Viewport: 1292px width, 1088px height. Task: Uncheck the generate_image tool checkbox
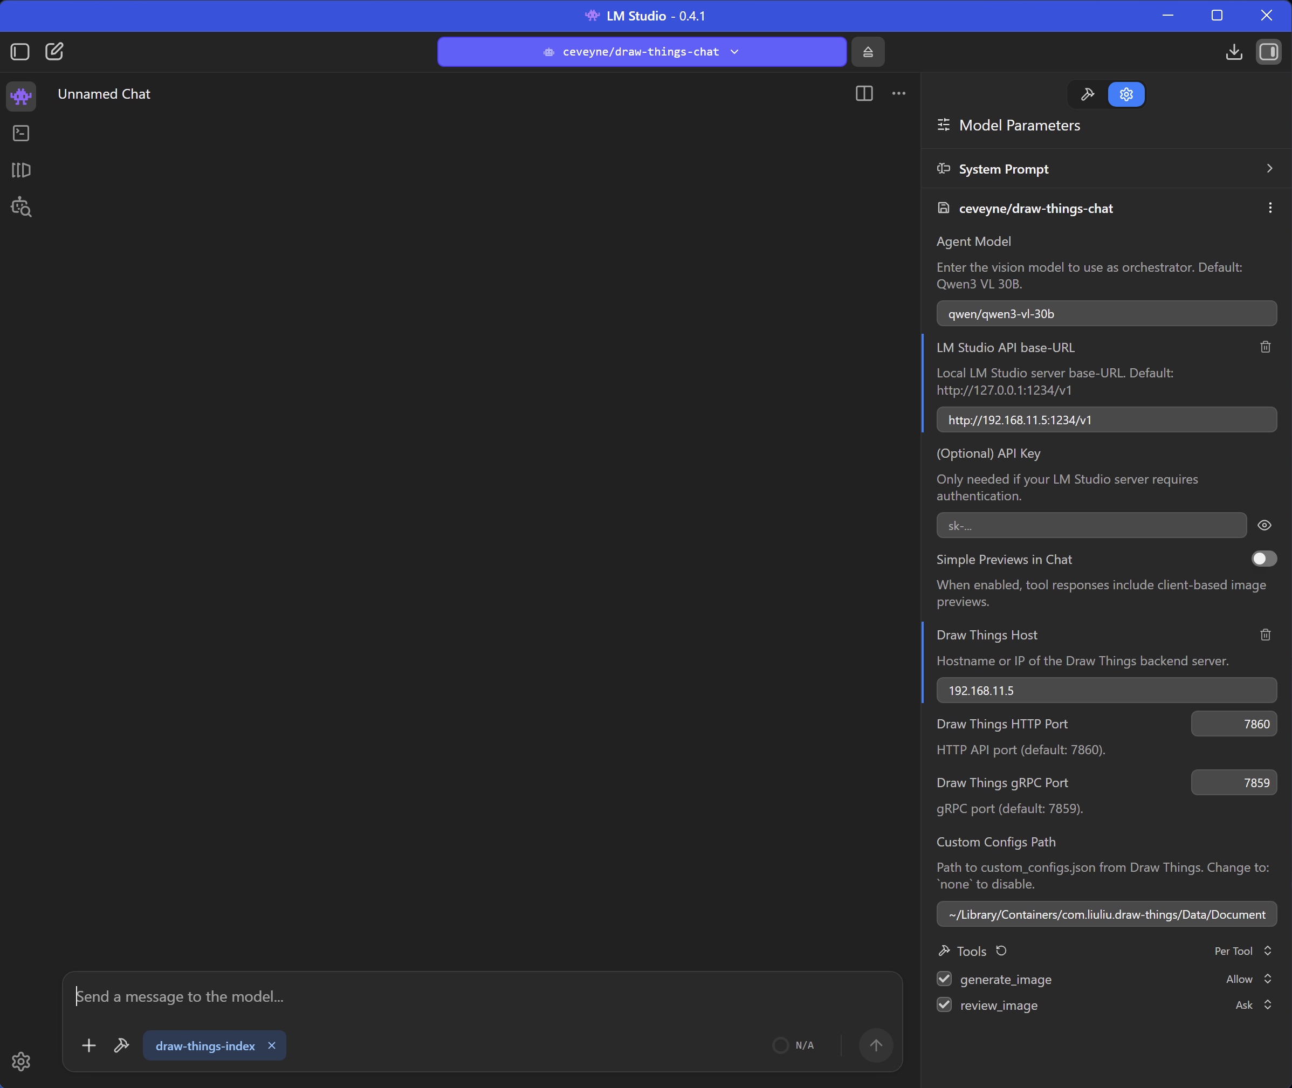point(944,979)
